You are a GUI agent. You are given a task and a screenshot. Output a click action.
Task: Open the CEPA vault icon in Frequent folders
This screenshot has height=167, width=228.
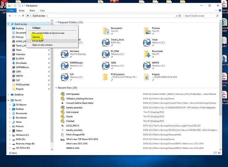click(x=106, y=66)
